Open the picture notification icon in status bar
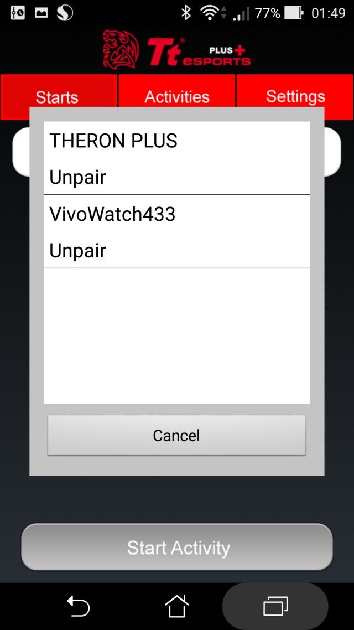This screenshot has height=630, width=354. [x=41, y=13]
